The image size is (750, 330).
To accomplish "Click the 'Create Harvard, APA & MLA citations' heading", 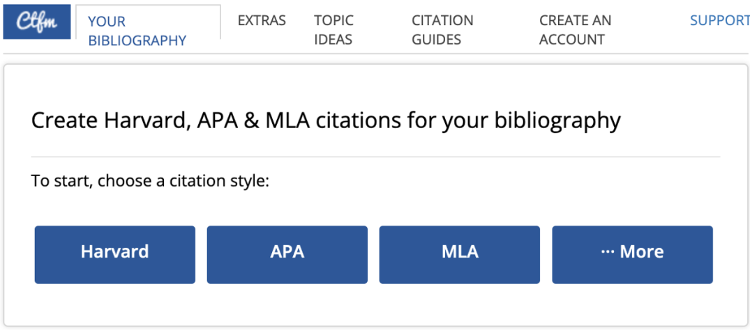I will click(x=326, y=120).
